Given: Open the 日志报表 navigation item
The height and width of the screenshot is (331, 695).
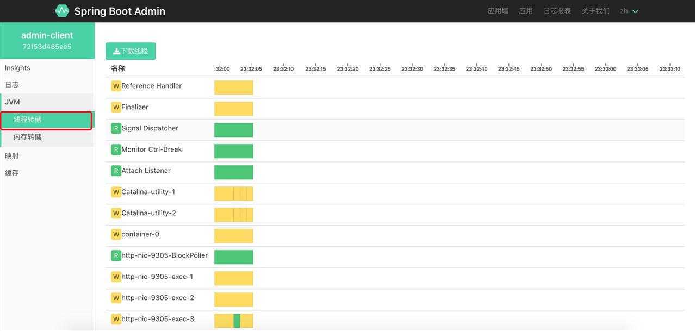Looking at the screenshot, I should tap(557, 11).
